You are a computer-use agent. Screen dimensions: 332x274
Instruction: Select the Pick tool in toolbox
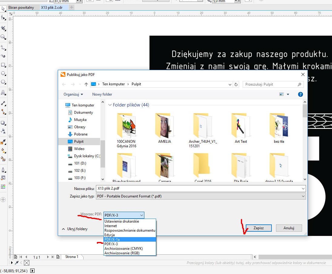pos(3,8)
